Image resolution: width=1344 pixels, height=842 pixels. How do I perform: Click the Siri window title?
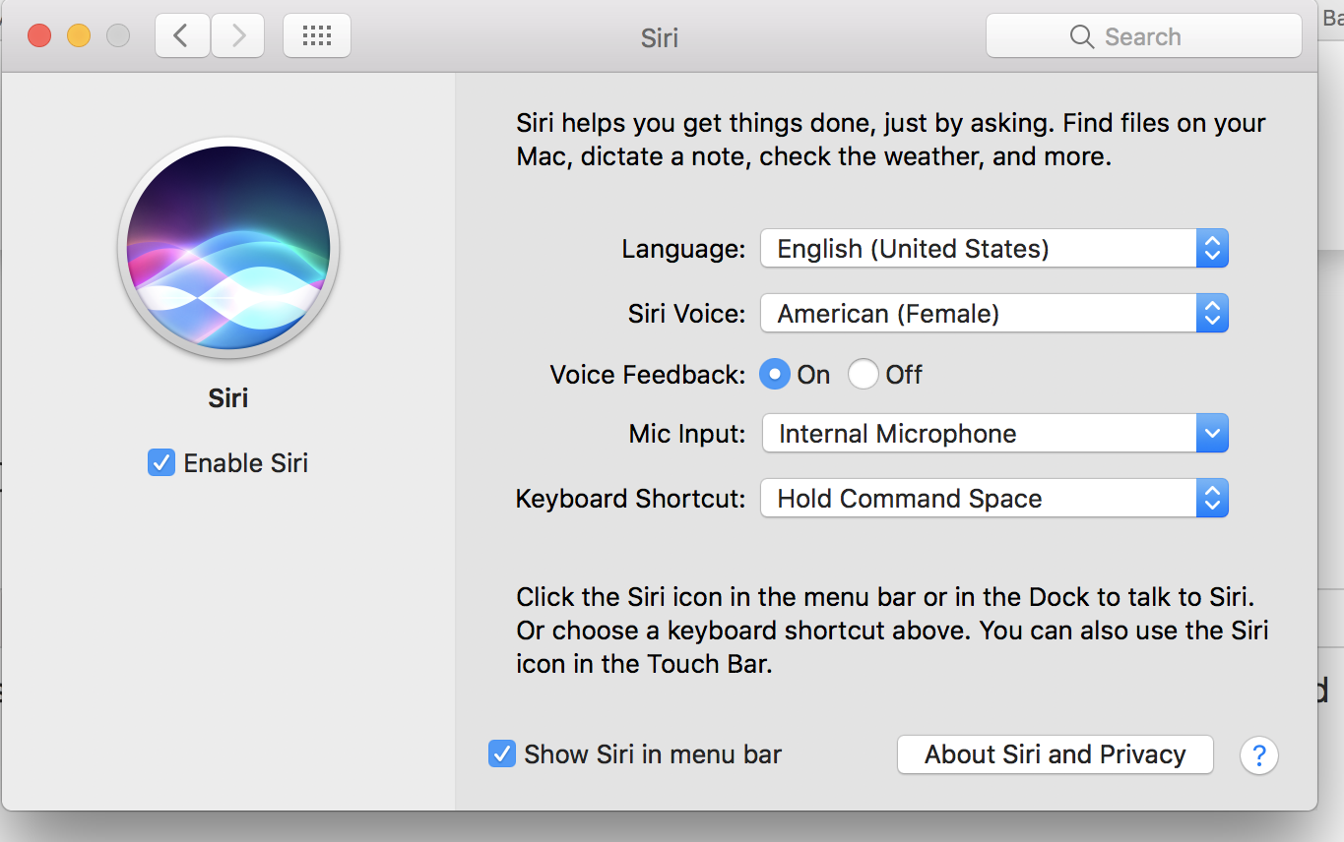[659, 37]
